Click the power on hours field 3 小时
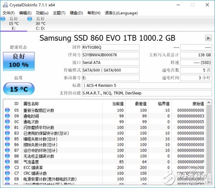This screenshot has height=188, width=215. pos(196,78)
